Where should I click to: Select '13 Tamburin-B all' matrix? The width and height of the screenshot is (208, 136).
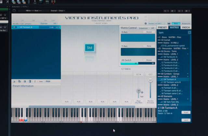tap(170, 66)
